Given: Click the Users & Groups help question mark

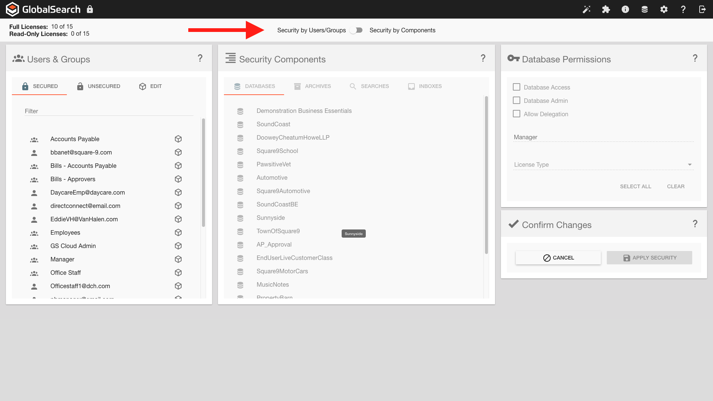Looking at the screenshot, I should pyautogui.click(x=200, y=58).
